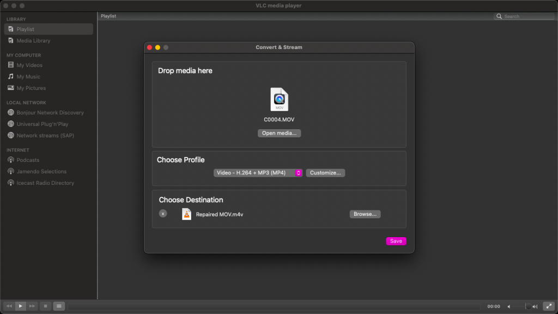
Task: Click the Browse... button
Action: tap(365, 214)
